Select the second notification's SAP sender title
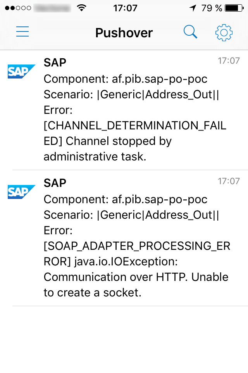248x373 pixels. pyautogui.click(x=55, y=183)
